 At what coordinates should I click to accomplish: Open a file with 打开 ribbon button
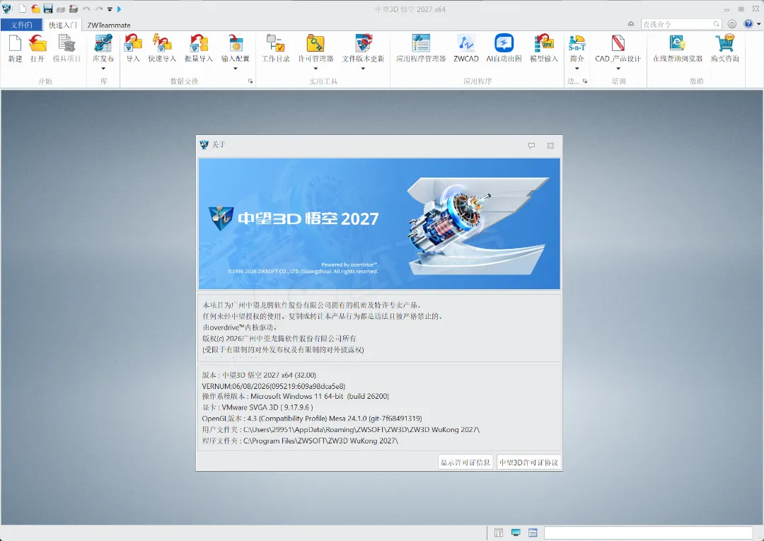[37, 49]
